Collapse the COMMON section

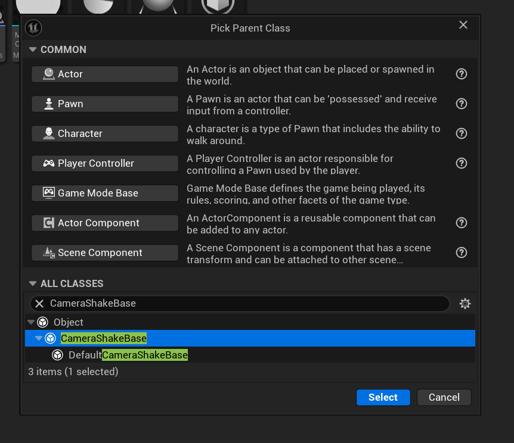coord(33,49)
